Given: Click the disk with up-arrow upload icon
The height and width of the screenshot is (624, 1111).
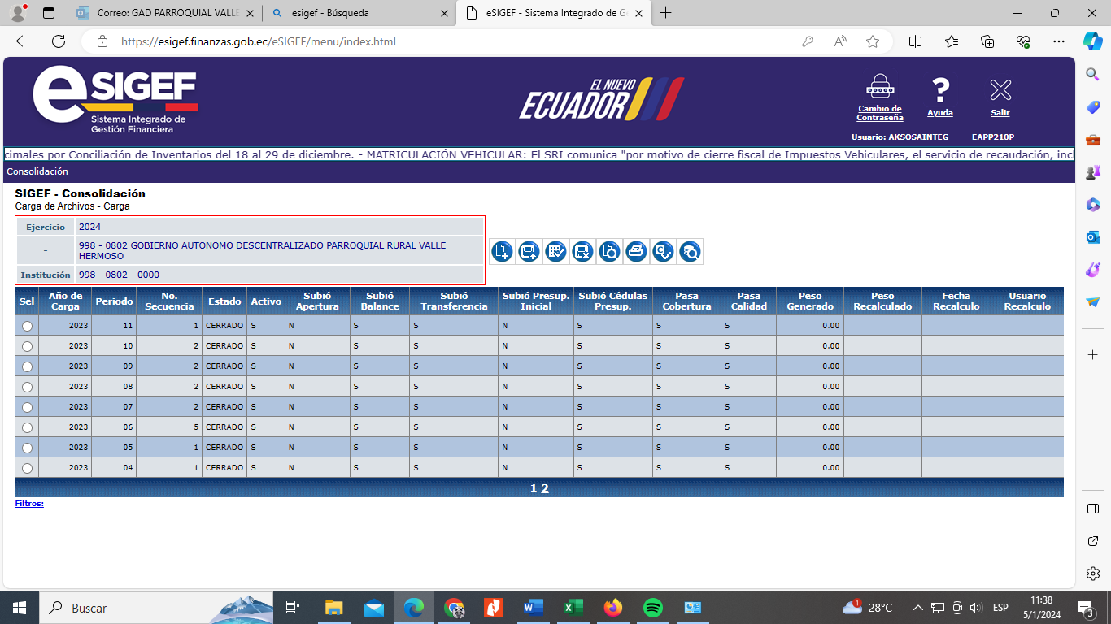Looking at the screenshot, I should 529,252.
